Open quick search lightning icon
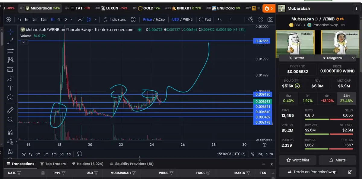 click(x=251, y=19)
